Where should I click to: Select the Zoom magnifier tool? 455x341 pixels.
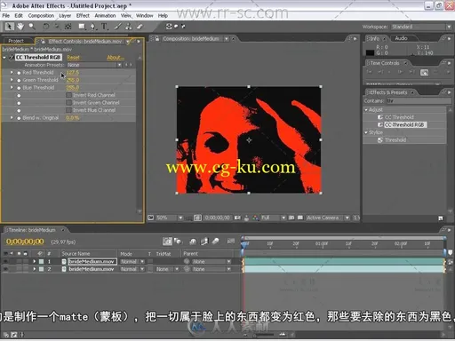(31, 27)
